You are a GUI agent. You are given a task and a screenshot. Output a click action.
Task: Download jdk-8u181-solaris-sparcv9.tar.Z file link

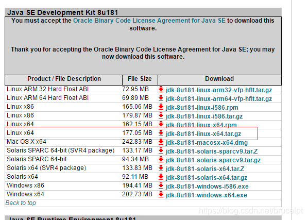(212, 151)
